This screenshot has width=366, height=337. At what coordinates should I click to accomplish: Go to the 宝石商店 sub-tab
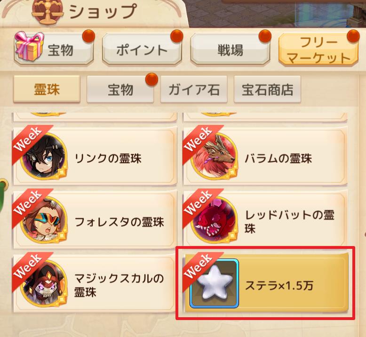(x=267, y=90)
